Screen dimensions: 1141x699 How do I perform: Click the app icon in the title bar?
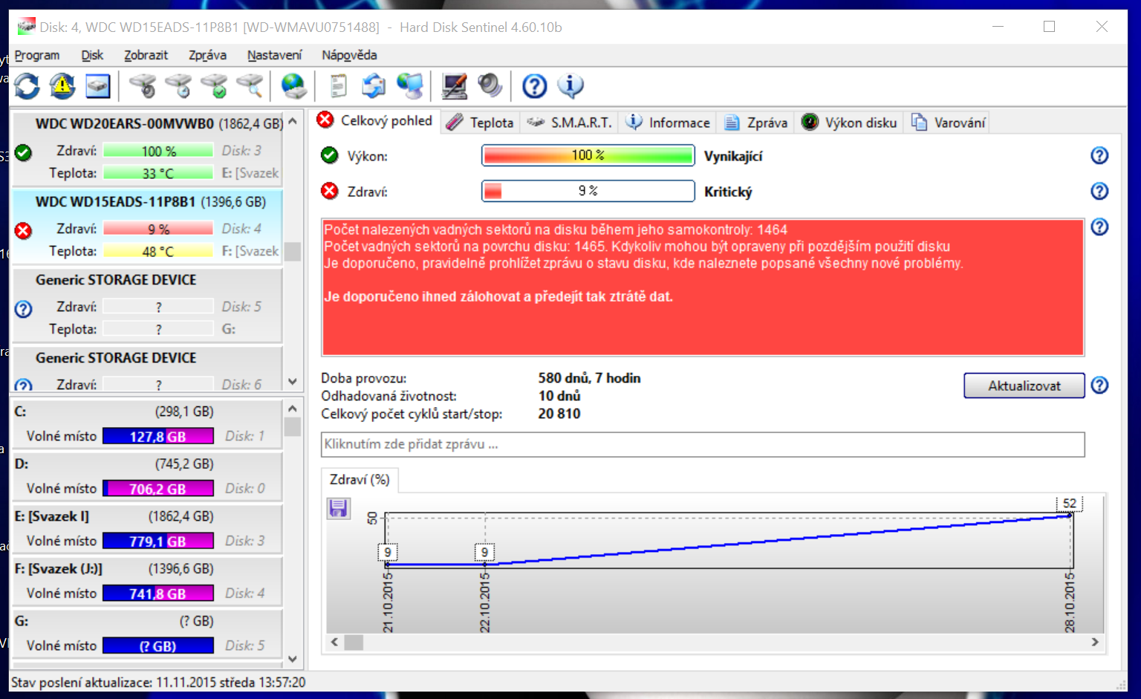pyautogui.click(x=26, y=27)
